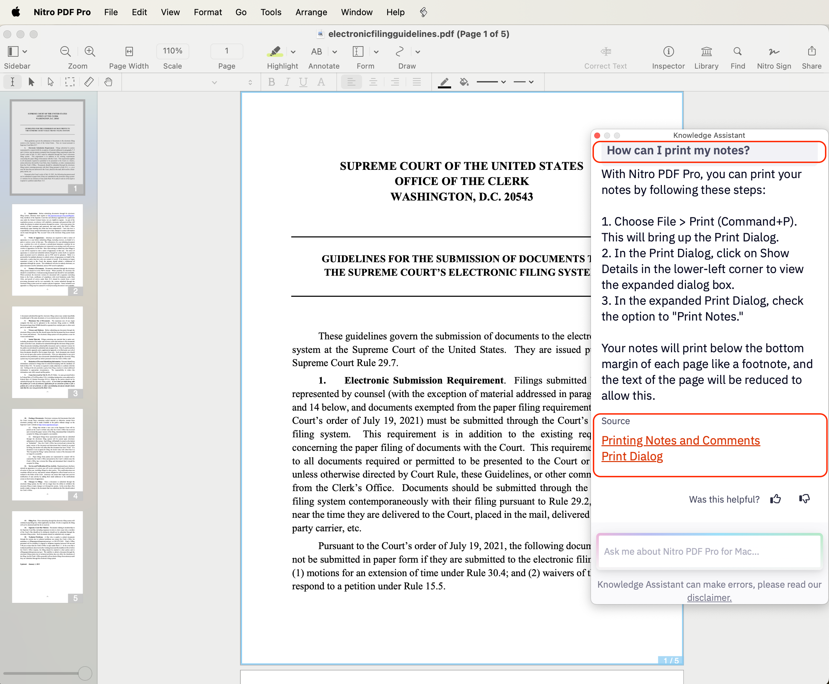Open Printing Notes and Comments link

tap(681, 441)
